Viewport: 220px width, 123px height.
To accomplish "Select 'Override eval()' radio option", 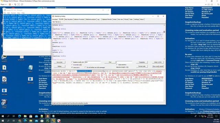I will [72, 65].
